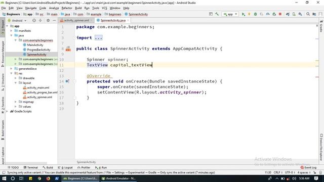Viewport: 324px width, 182px height.
Task: Open the app run configuration dropdown
Action: click(x=230, y=14)
